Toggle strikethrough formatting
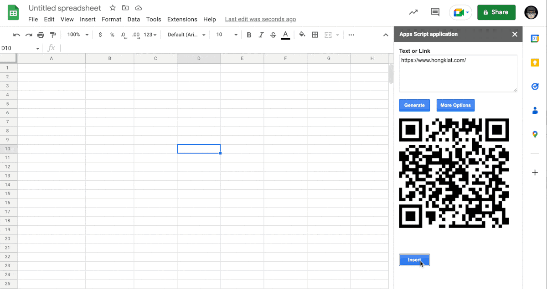Image resolution: width=547 pixels, height=289 pixels. [x=273, y=35]
